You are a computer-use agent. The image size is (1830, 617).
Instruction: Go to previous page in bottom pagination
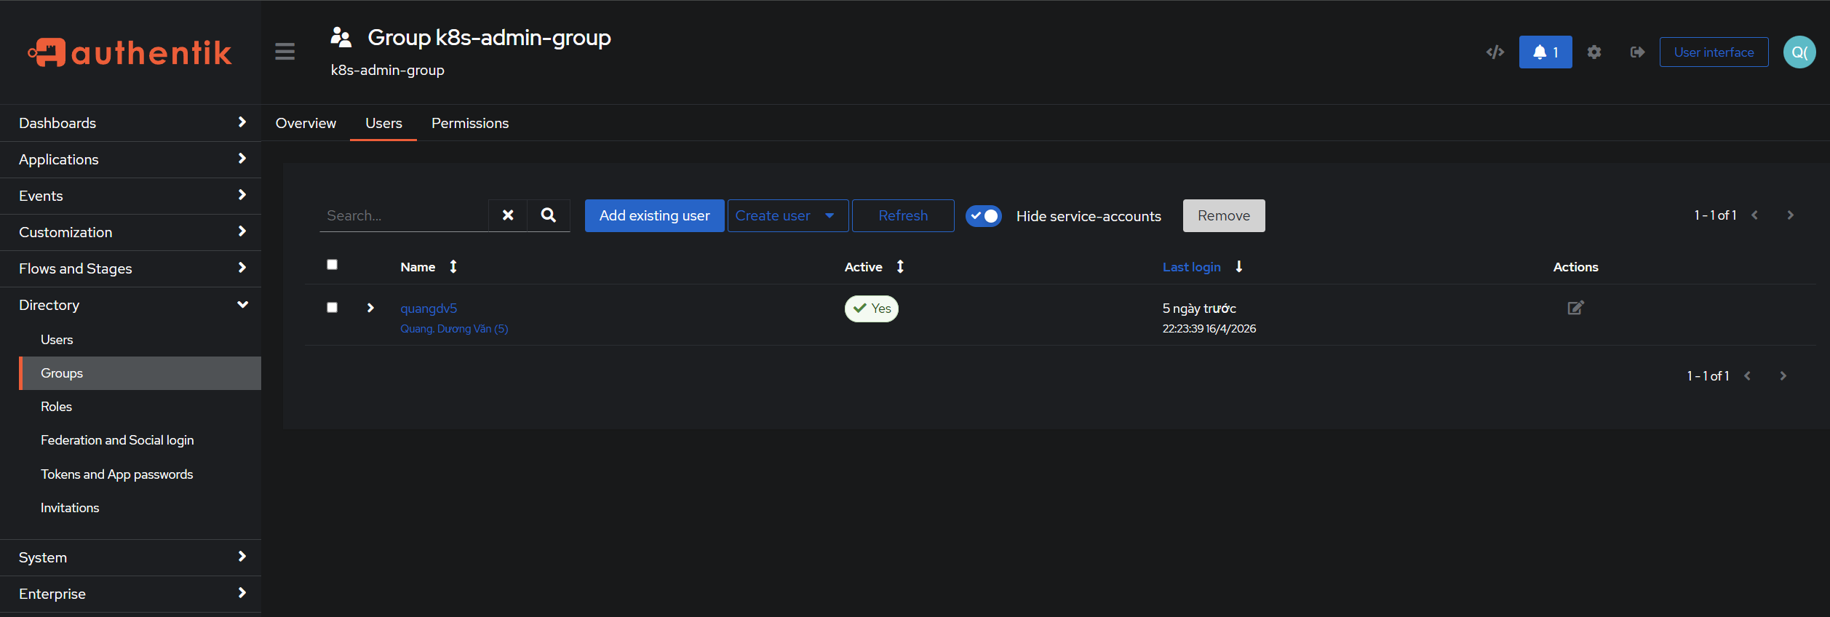[1747, 376]
